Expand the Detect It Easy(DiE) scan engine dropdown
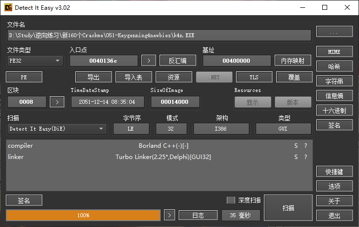 57,129
